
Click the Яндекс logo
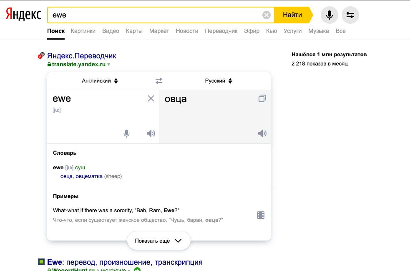[23, 14]
